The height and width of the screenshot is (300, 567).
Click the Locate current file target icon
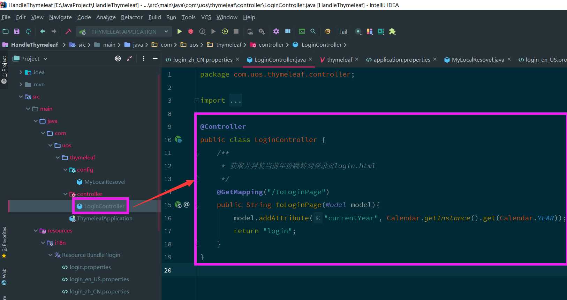click(118, 58)
